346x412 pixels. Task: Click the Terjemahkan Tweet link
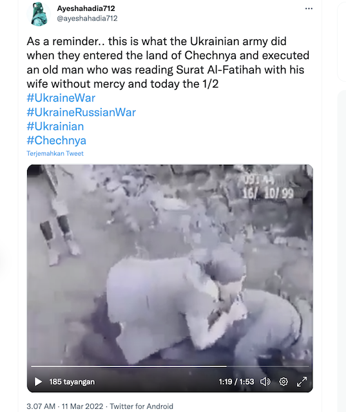click(55, 153)
